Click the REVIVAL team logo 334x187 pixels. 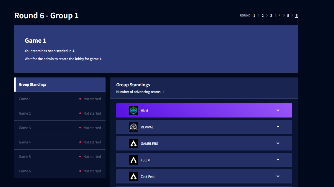pyautogui.click(x=133, y=127)
